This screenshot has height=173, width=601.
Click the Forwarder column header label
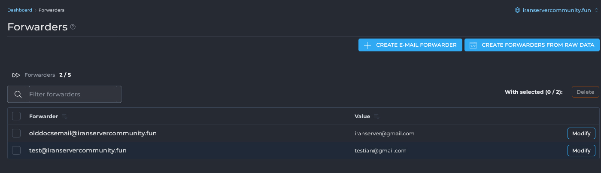[43, 116]
